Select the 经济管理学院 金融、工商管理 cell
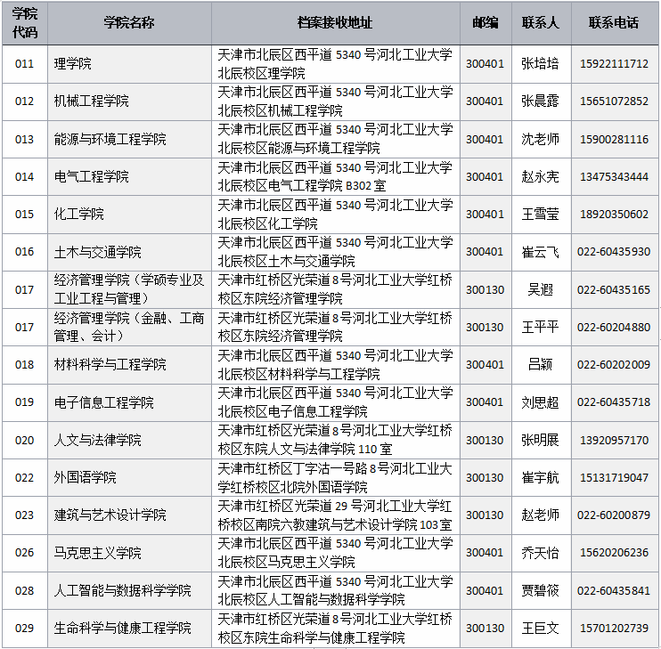 tap(129, 327)
